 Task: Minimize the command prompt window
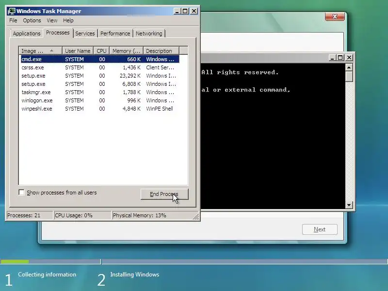click(332, 58)
